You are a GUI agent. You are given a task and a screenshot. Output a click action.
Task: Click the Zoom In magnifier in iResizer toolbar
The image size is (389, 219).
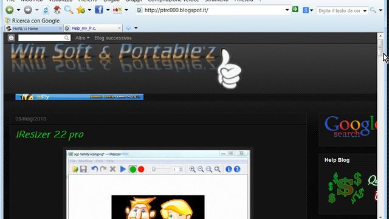(192, 169)
